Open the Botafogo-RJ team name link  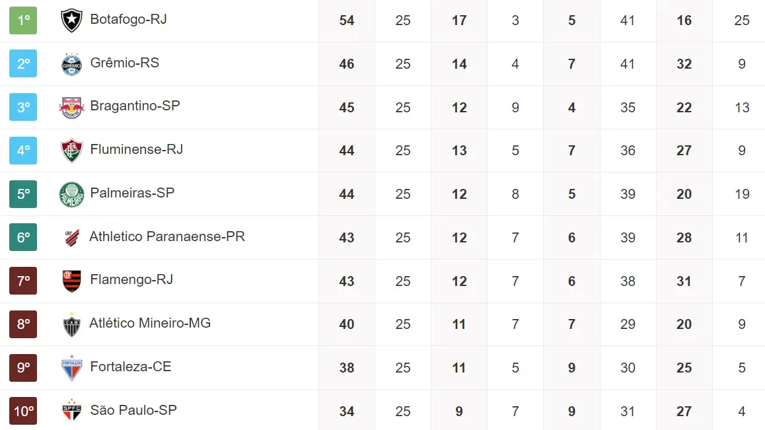tap(128, 19)
